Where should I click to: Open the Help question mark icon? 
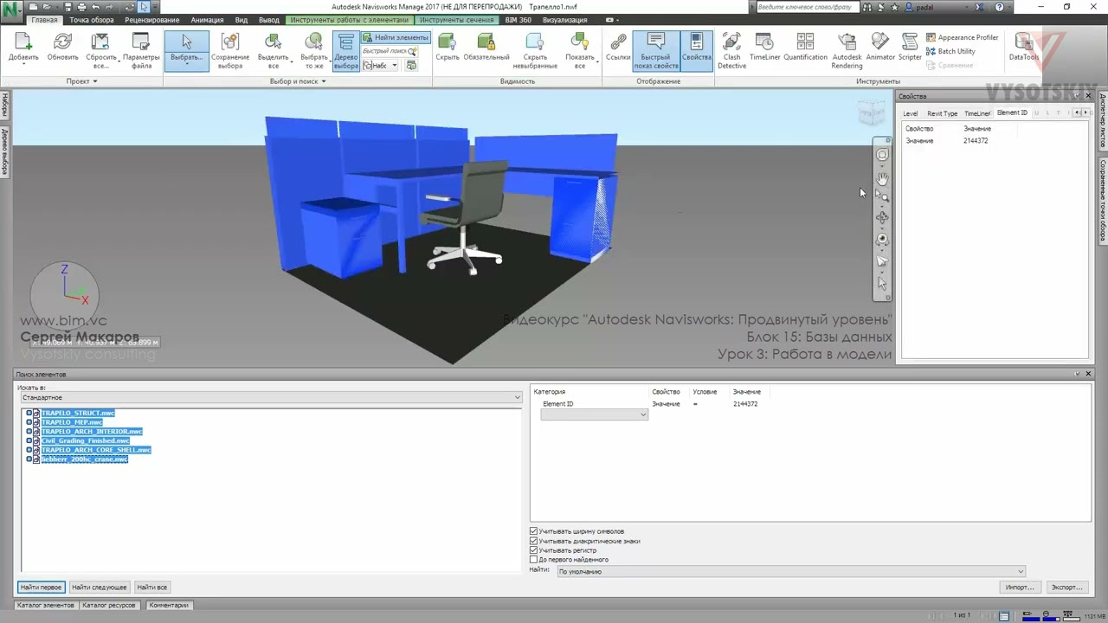pyautogui.click(x=1000, y=7)
